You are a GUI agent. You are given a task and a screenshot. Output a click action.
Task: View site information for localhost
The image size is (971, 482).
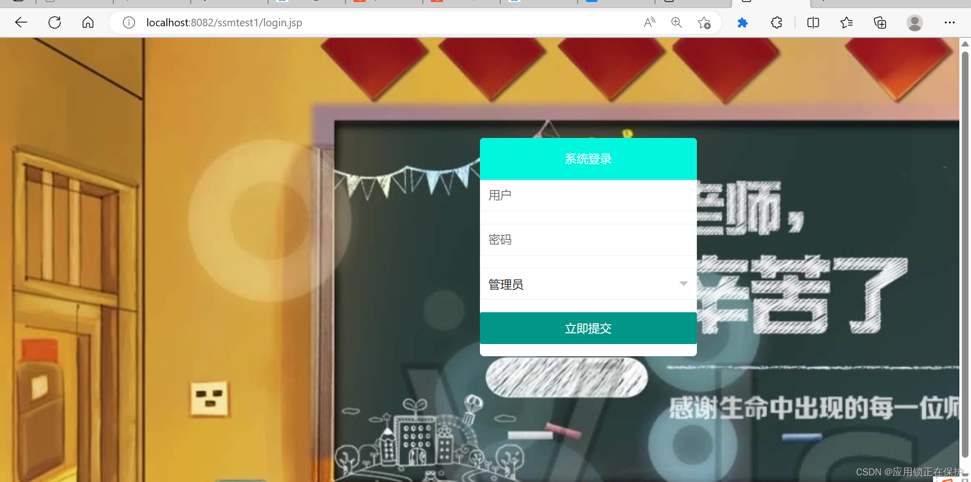click(128, 22)
